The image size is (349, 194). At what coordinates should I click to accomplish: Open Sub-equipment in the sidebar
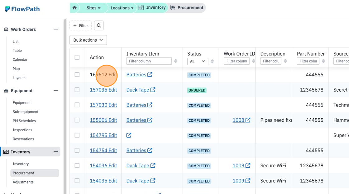pyautogui.click(x=26, y=112)
